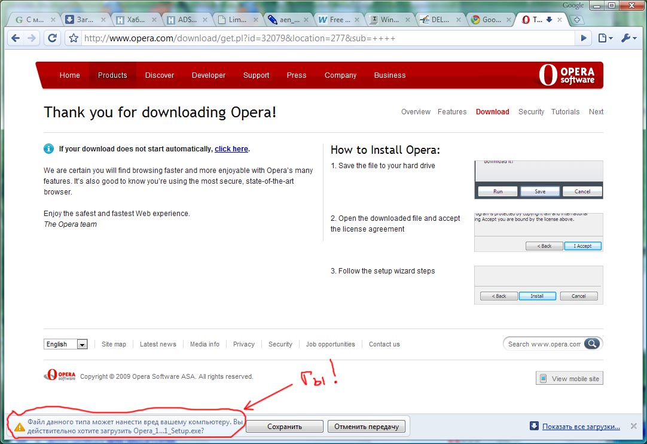Image resolution: width=647 pixels, height=444 pixels.
Task: Bookmark this page with the star icon
Action: tap(74, 38)
